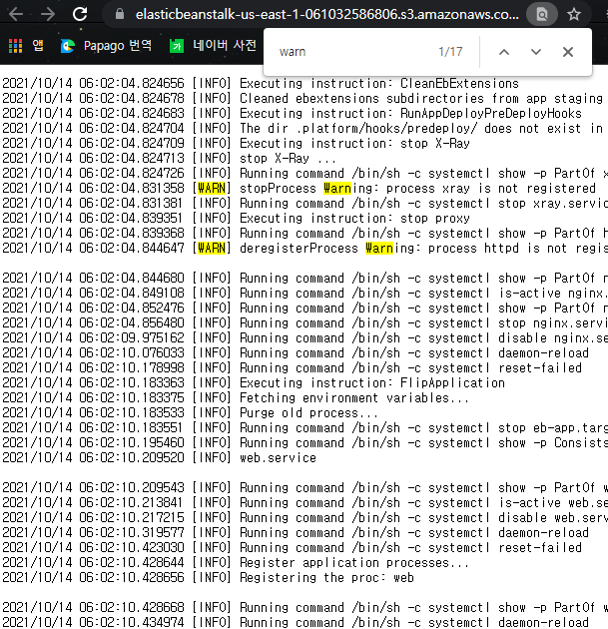
Task: Click 'Registering the proc: web' line
Action: point(326,578)
